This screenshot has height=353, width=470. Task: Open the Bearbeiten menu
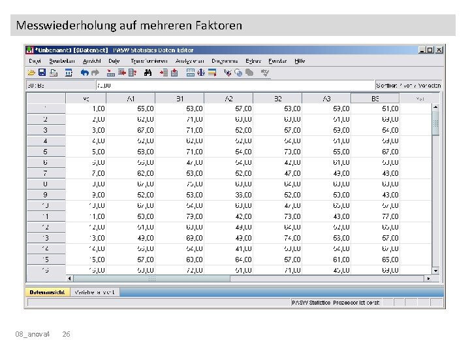tap(62, 61)
